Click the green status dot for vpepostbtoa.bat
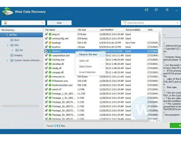This screenshot has height=141, width=181. pyautogui.click(x=50, y=56)
